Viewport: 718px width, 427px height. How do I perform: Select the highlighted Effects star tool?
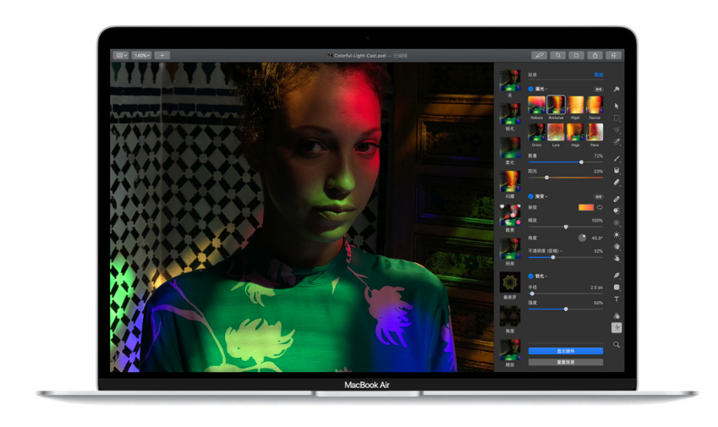[x=617, y=328]
